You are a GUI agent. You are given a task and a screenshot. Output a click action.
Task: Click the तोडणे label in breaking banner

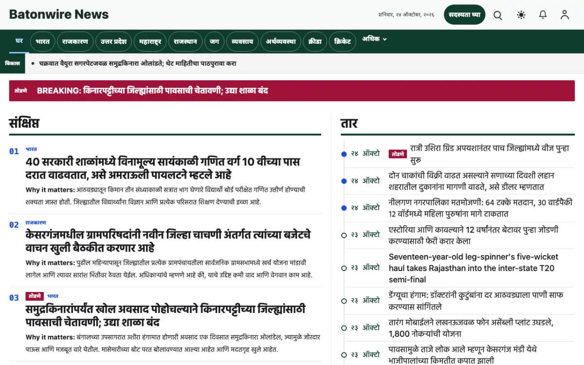coord(21,91)
